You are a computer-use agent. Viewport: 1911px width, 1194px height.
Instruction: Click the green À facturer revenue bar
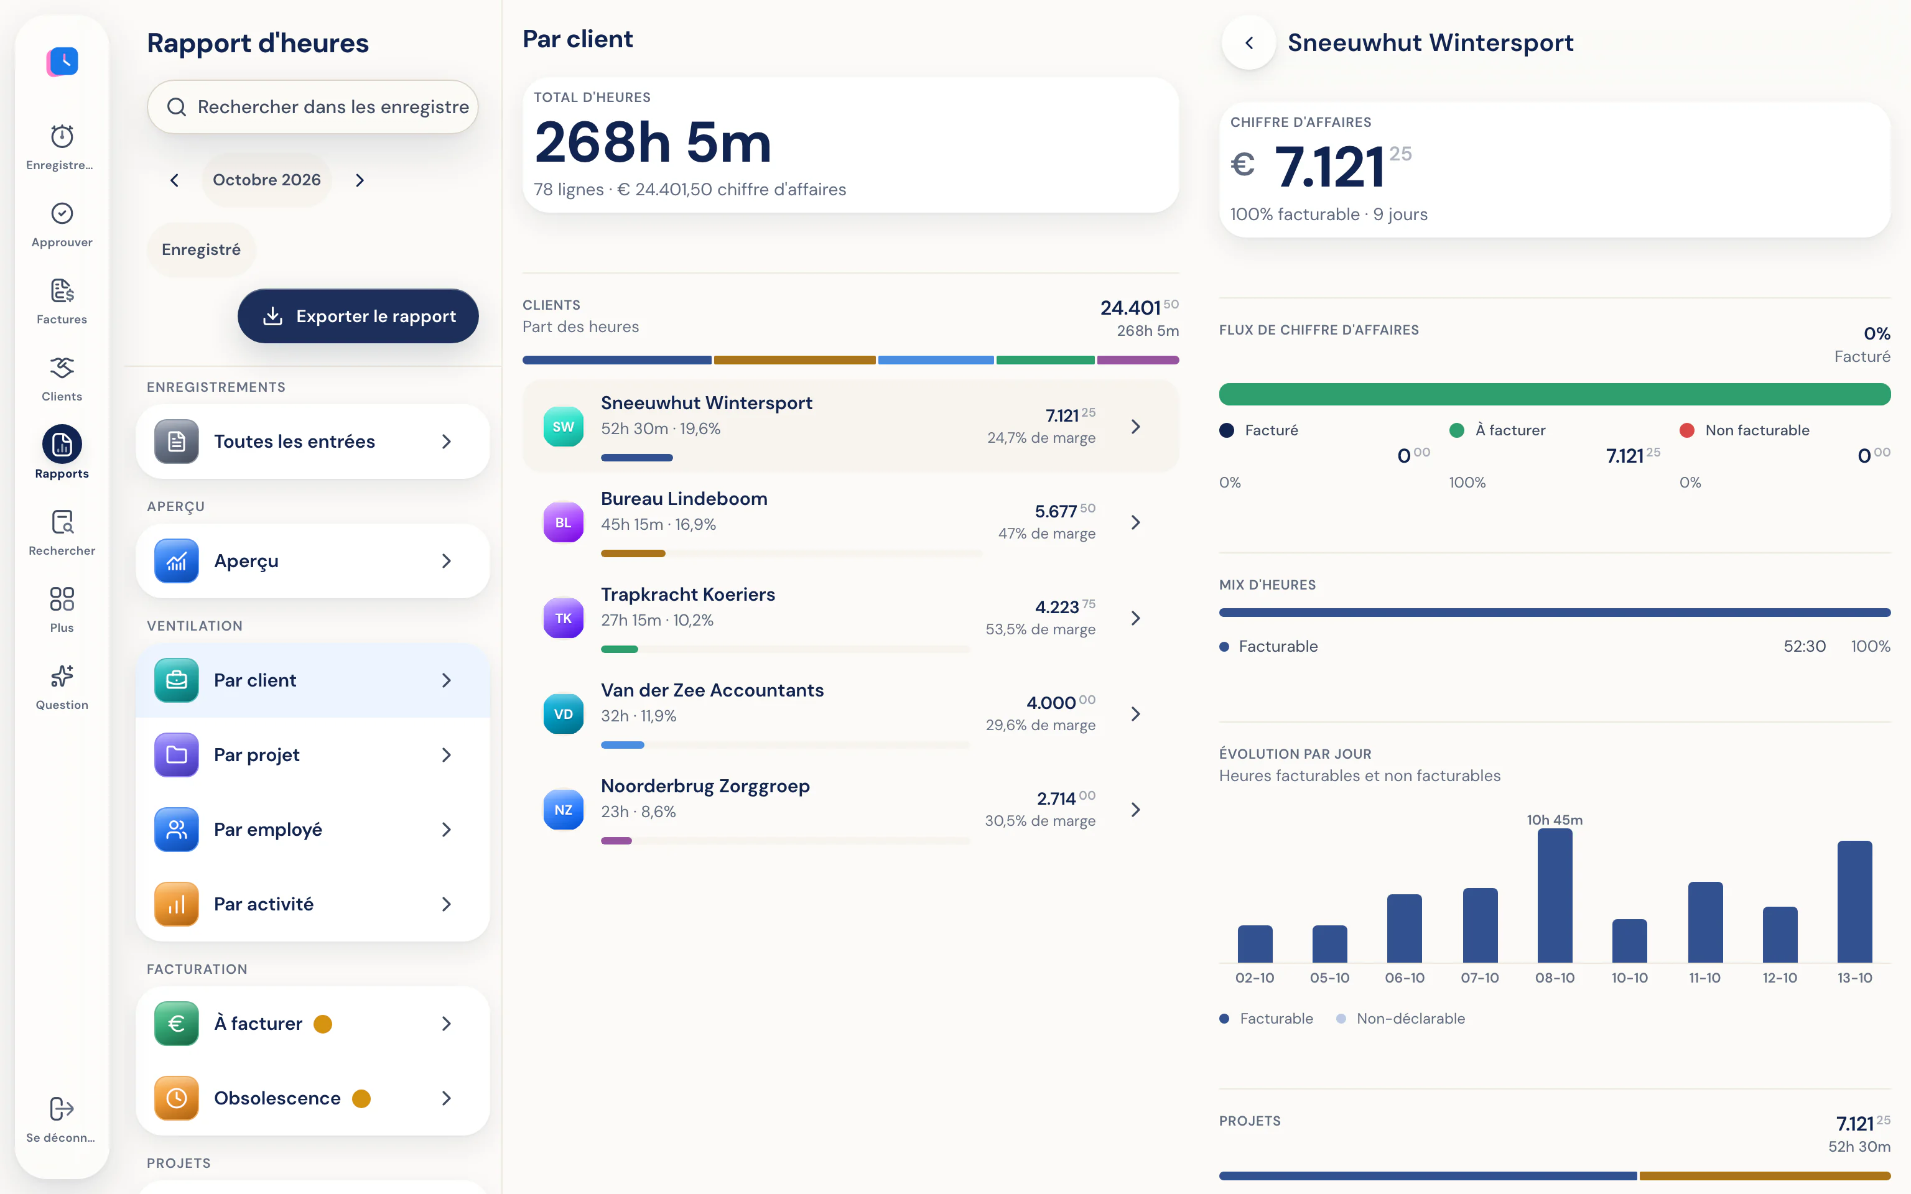point(1554,394)
